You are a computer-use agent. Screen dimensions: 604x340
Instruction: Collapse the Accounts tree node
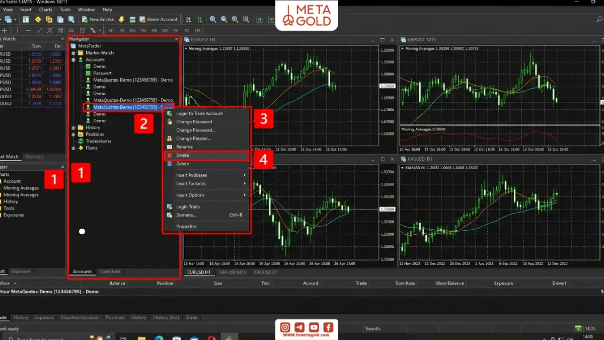(x=73, y=59)
